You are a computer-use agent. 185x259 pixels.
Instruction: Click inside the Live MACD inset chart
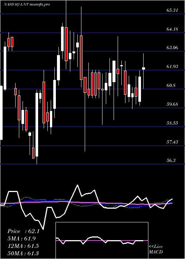click(x=102, y=240)
